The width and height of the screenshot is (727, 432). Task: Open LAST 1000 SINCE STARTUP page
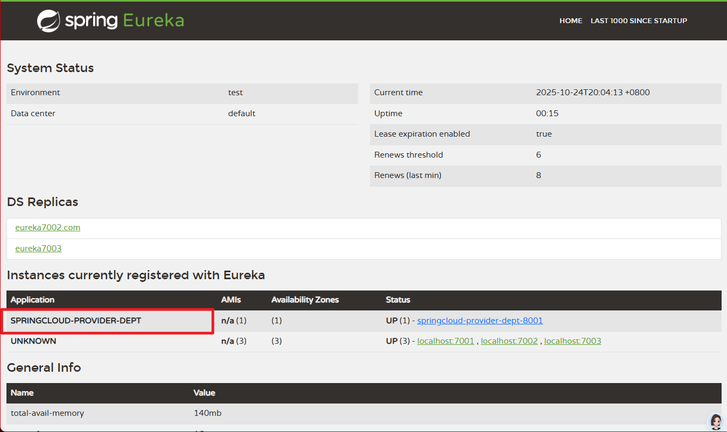(639, 21)
